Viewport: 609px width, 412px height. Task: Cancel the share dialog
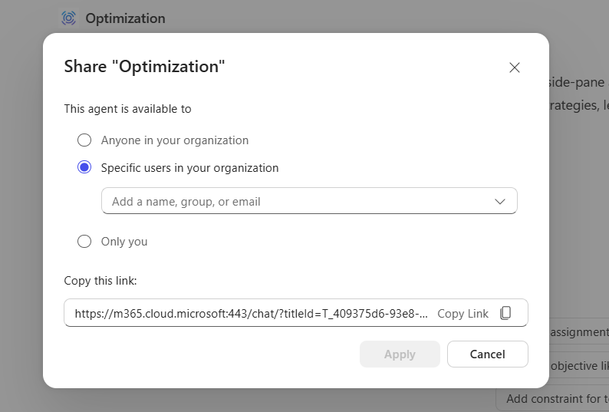(488, 354)
